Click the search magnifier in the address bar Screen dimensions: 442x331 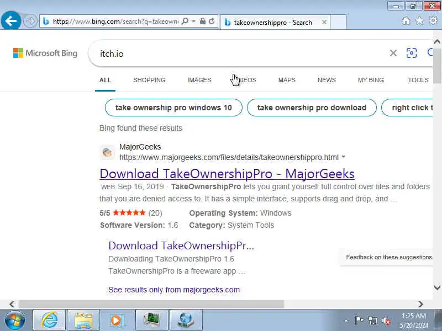(x=185, y=21)
